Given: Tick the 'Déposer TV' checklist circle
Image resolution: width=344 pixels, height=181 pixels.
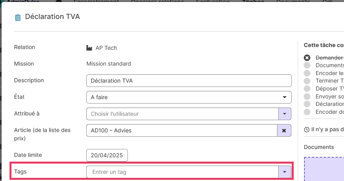Looking at the screenshot, I should [307, 89].
